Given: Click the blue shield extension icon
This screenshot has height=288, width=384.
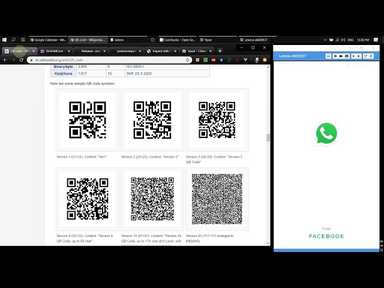Looking at the screenshot, I should pos(221,60).
